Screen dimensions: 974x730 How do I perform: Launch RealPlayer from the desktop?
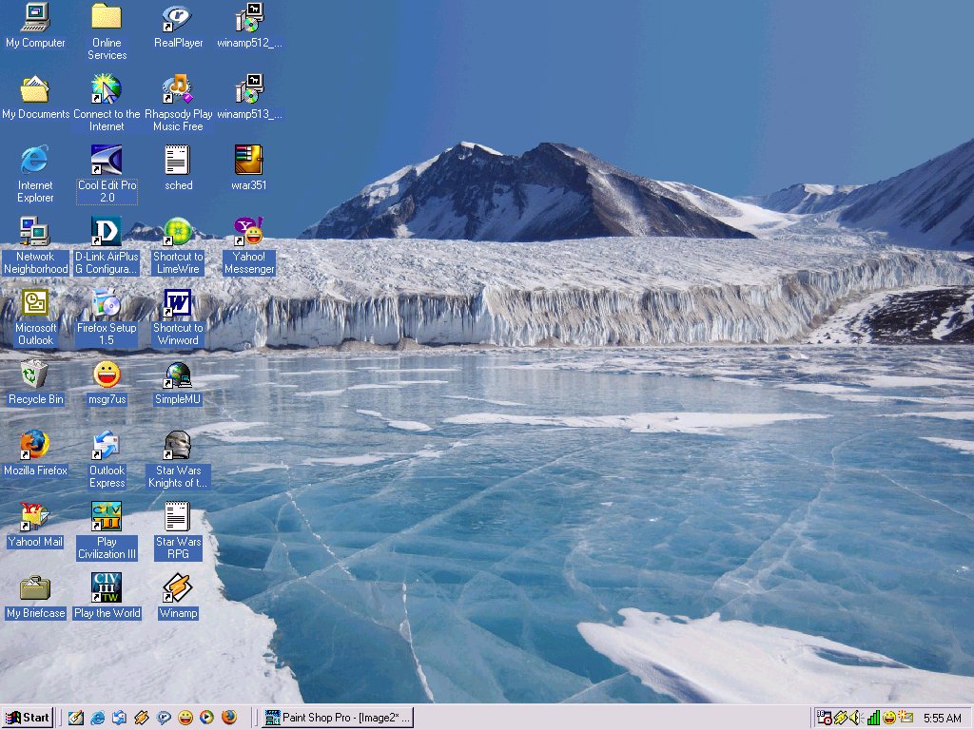(177, 19)
